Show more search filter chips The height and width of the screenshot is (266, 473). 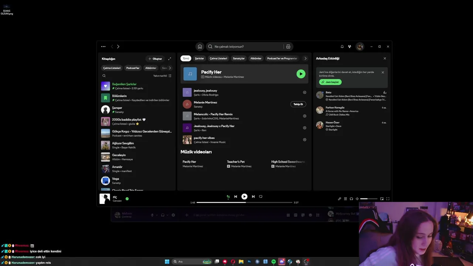305,58
